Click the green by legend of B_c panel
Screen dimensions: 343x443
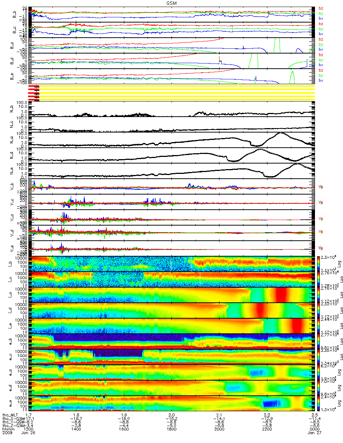321,29
